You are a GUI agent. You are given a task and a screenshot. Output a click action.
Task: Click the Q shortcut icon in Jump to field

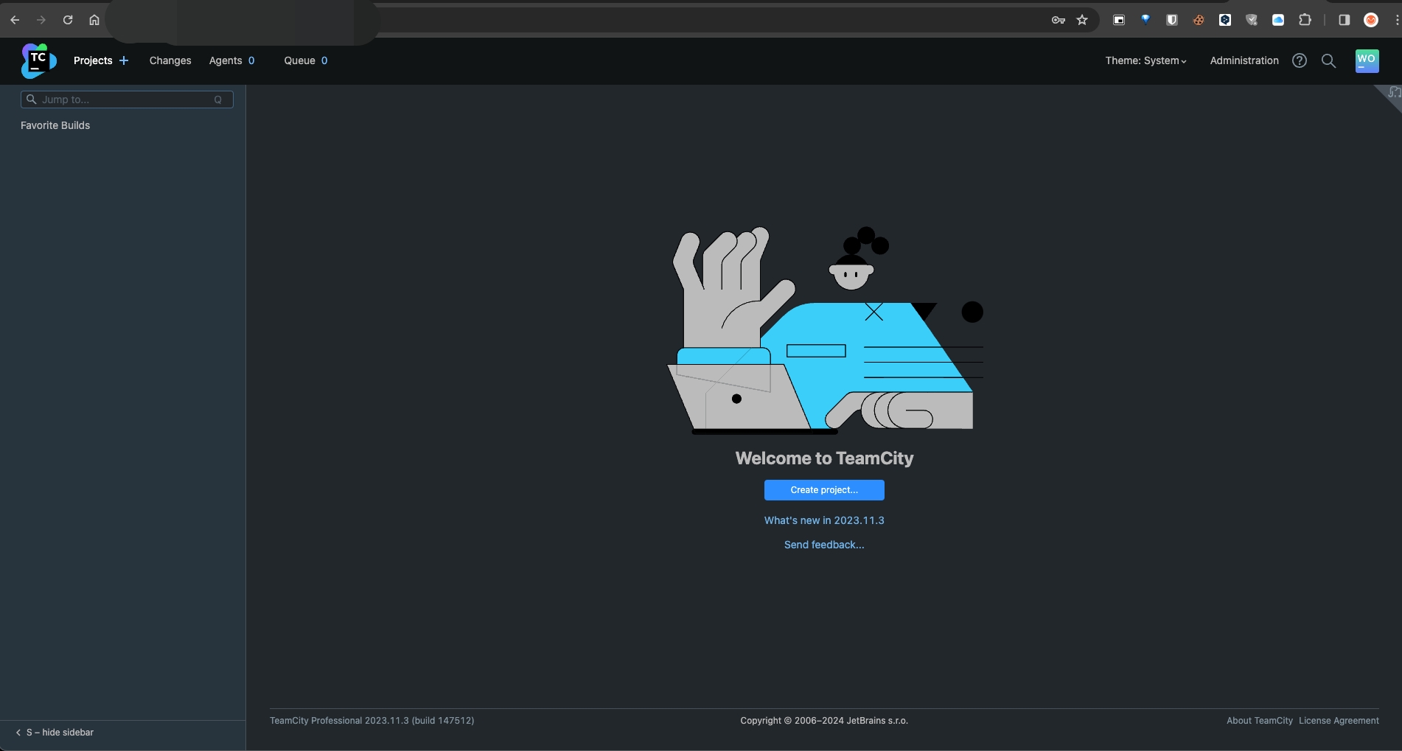click(218, 99)
